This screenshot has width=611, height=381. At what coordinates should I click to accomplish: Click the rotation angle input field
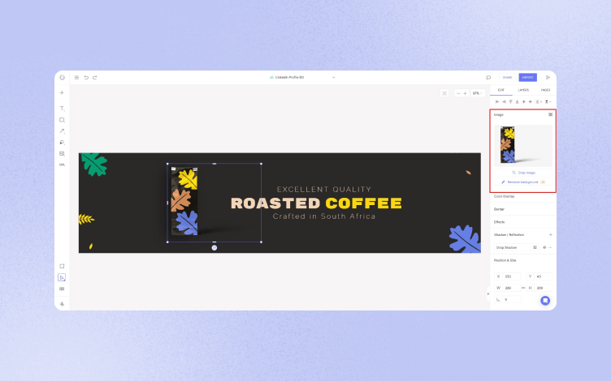click(508, 299)
